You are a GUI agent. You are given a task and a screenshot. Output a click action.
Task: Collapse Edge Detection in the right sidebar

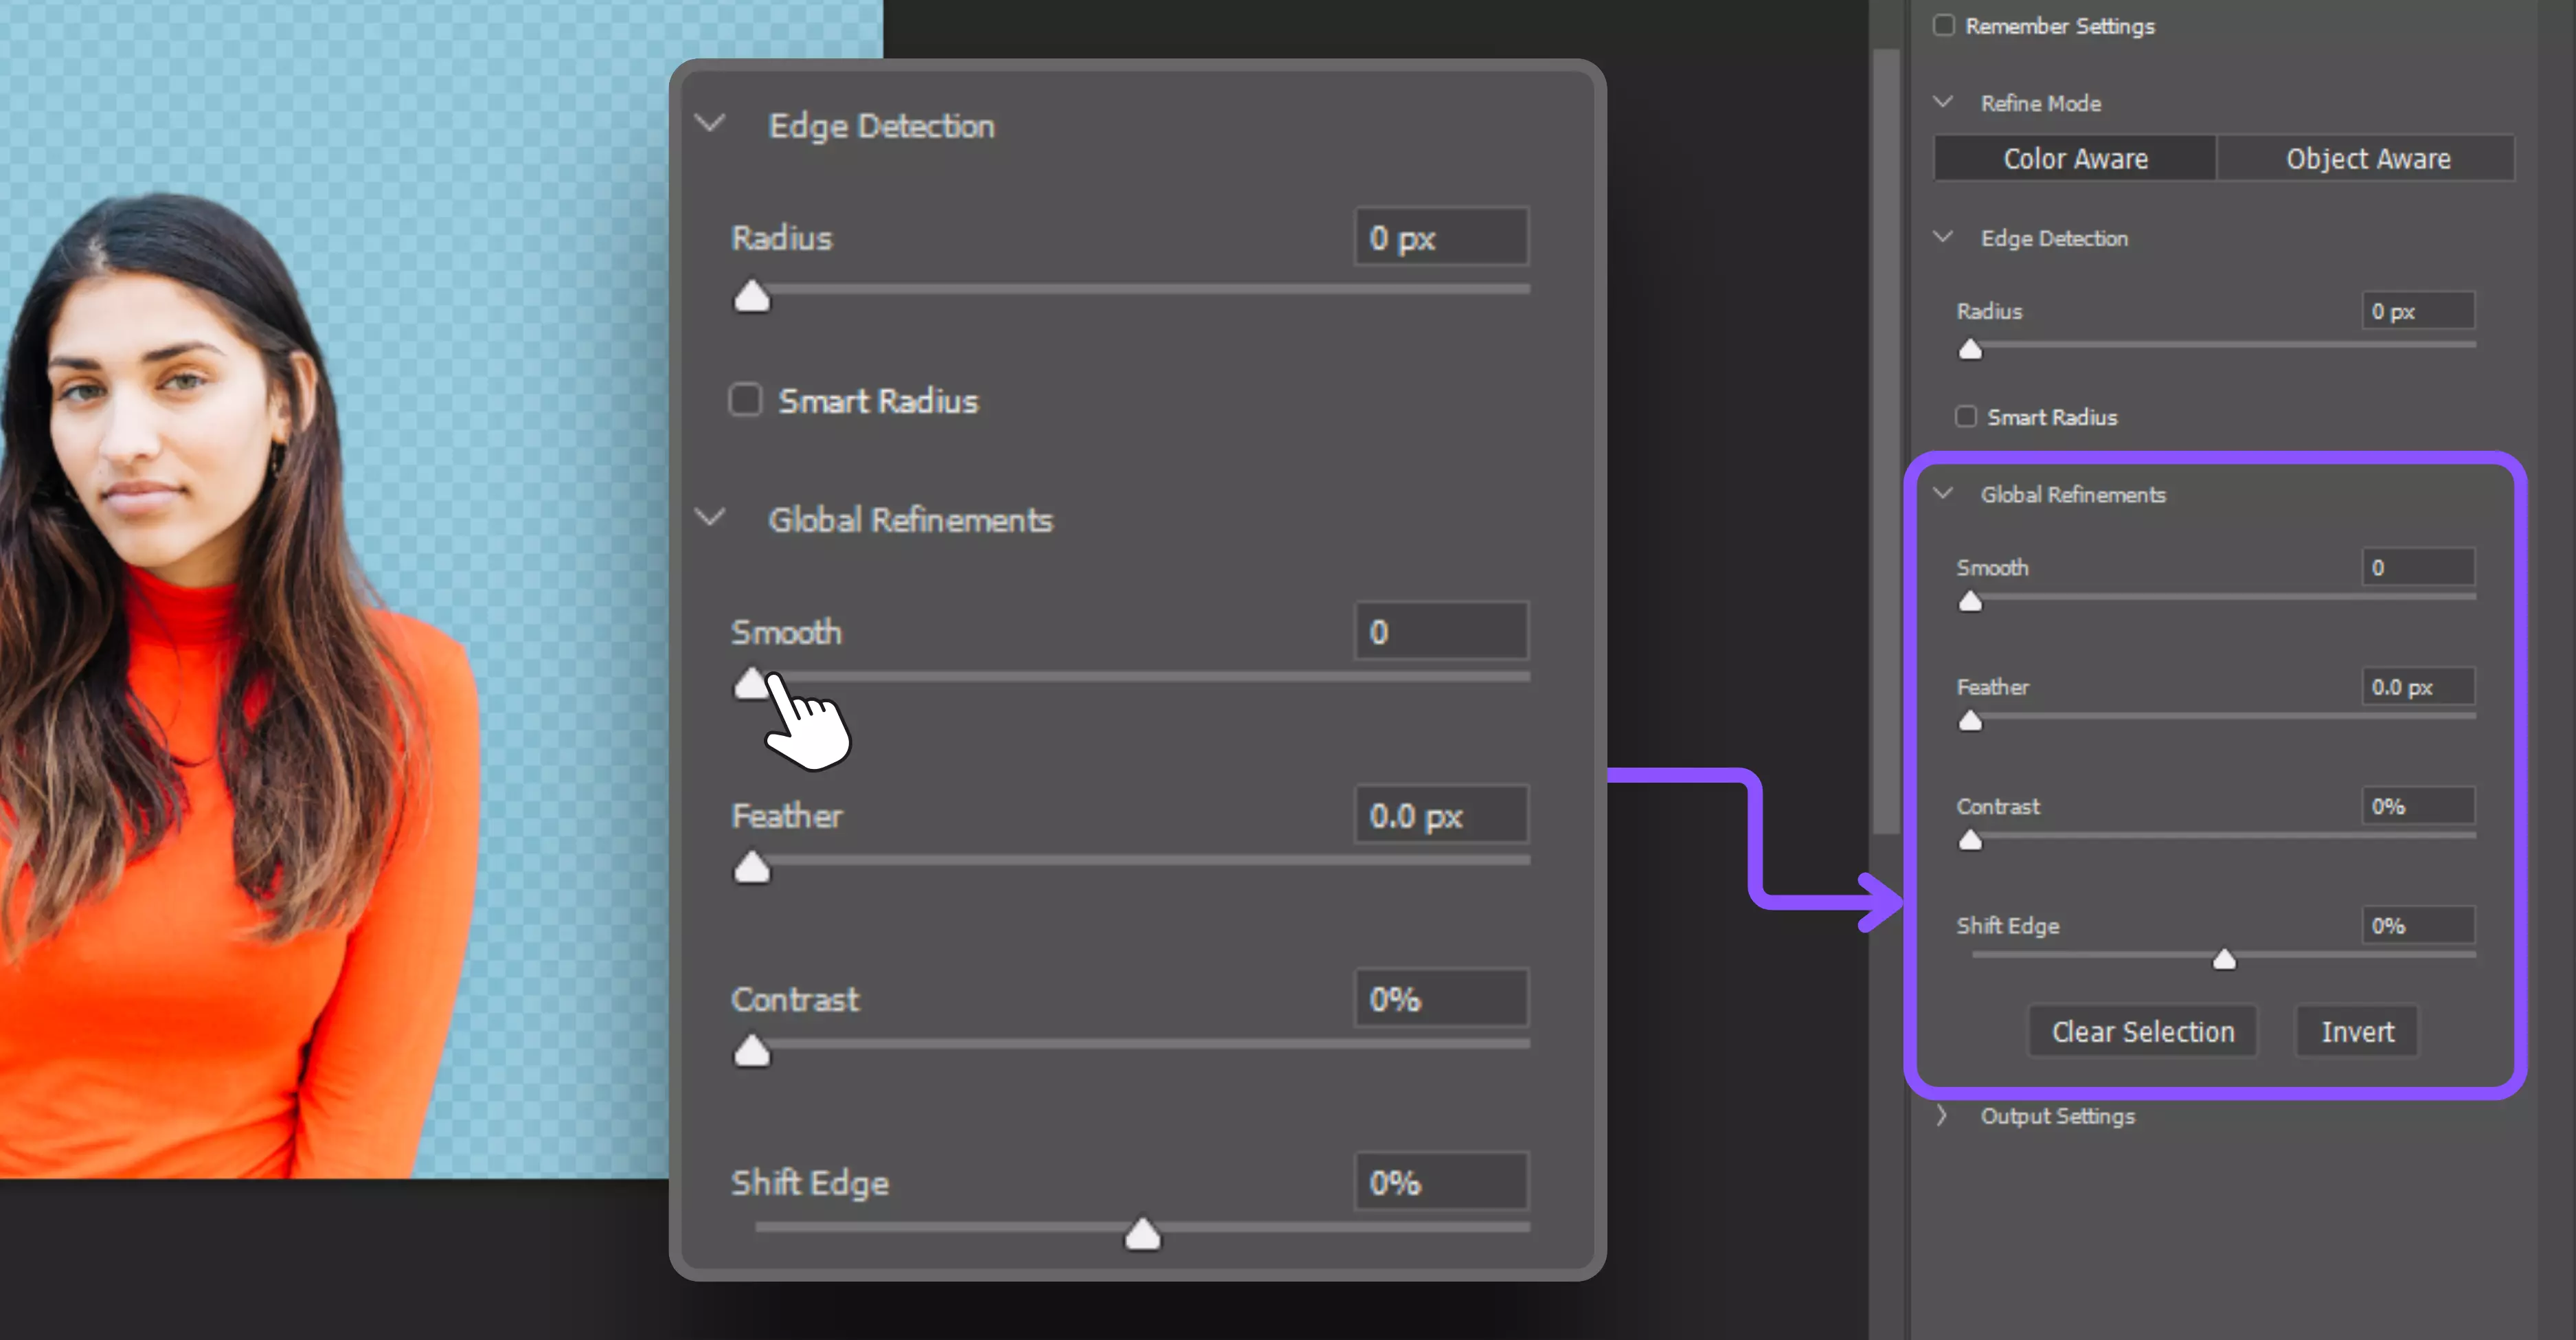pos(1943,237)
